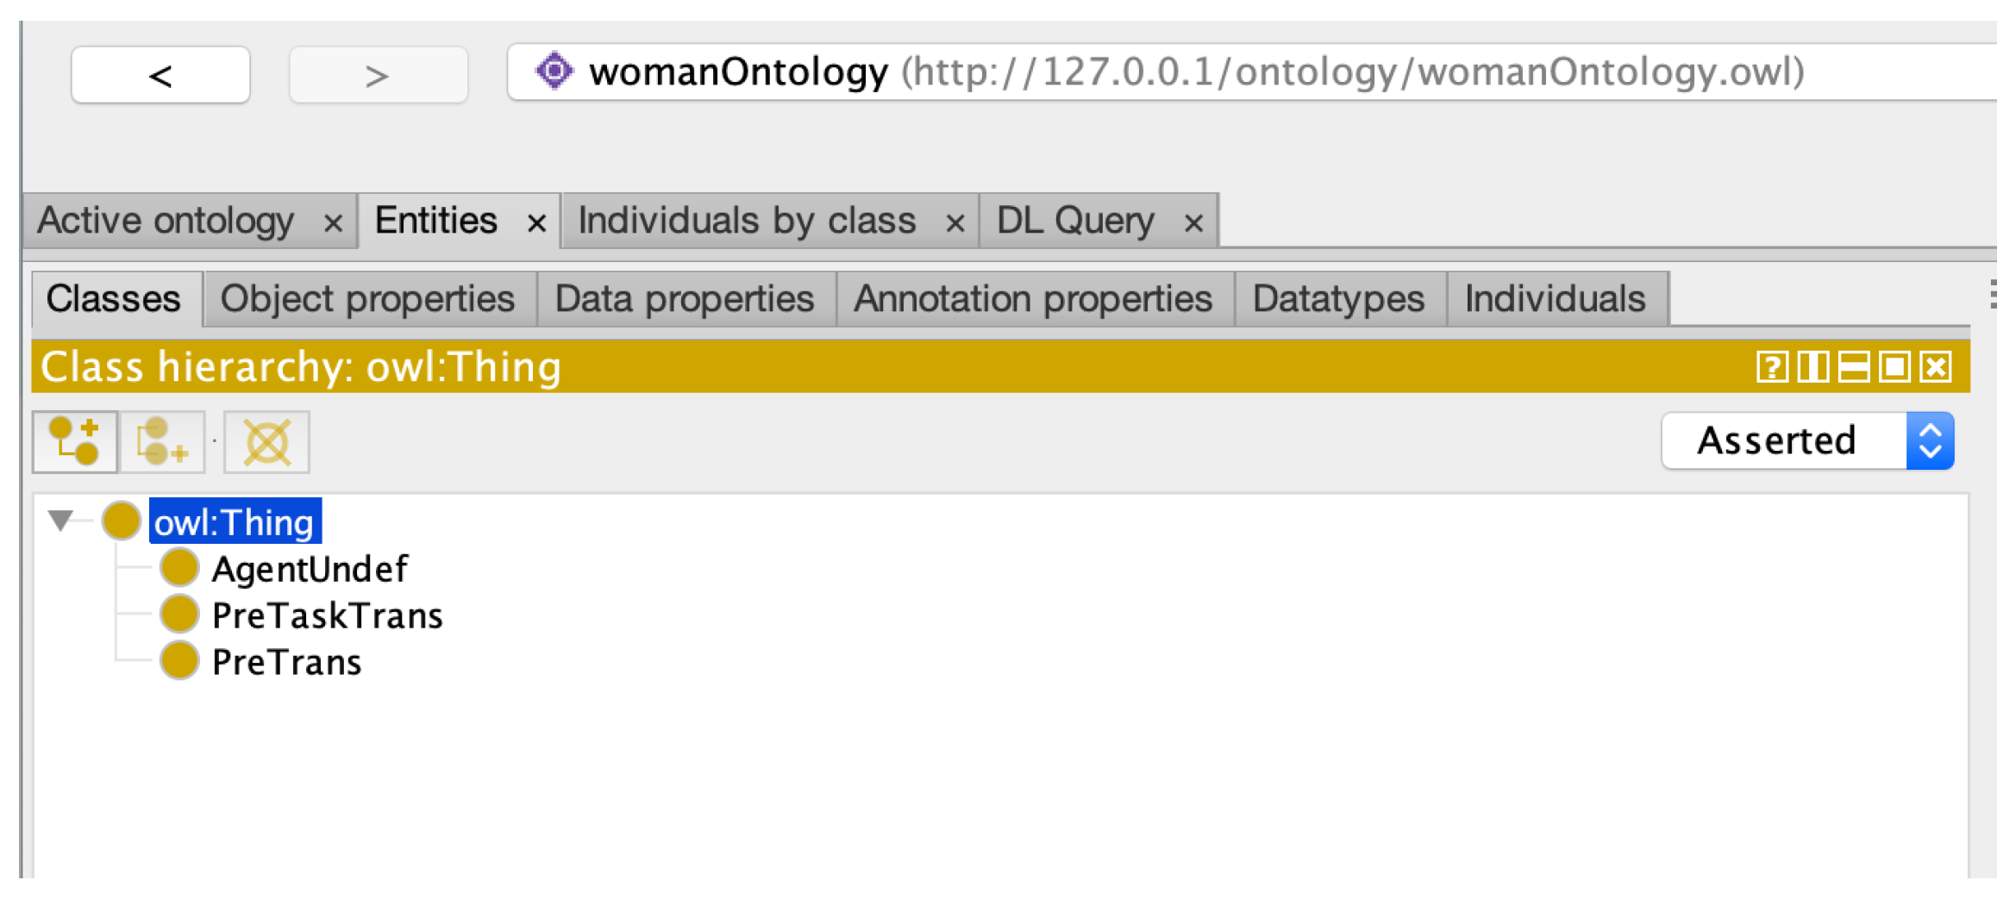Close the Active ontology tab
This screenshot has width=2016, height=905.
(333, 224)
